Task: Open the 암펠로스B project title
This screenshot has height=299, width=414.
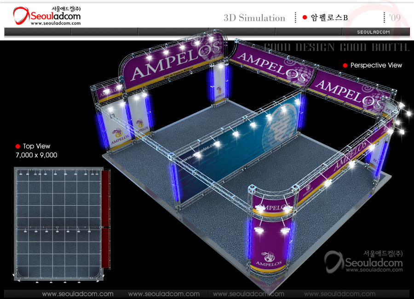Action: pos(329,18)
